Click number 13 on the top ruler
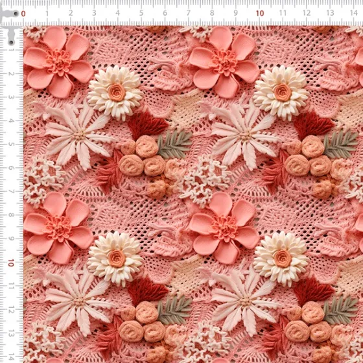 point(331,13)
